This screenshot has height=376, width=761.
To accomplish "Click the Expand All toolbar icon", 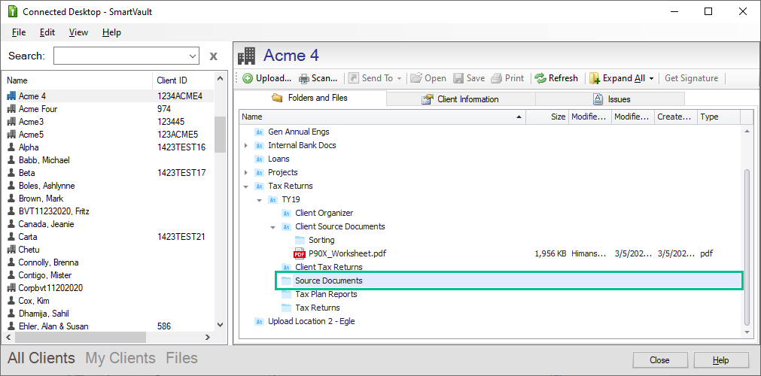I will [x=595, y=78].
